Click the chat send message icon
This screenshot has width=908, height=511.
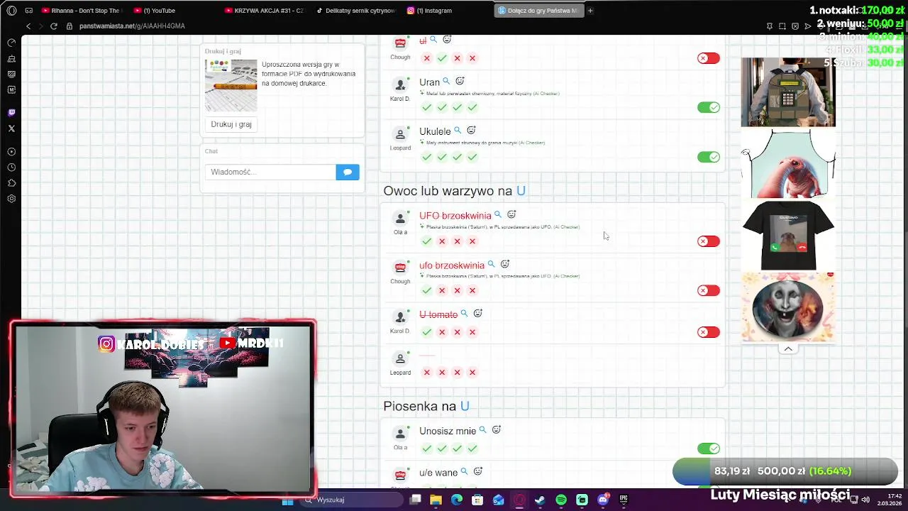click(x=348, y=172)
